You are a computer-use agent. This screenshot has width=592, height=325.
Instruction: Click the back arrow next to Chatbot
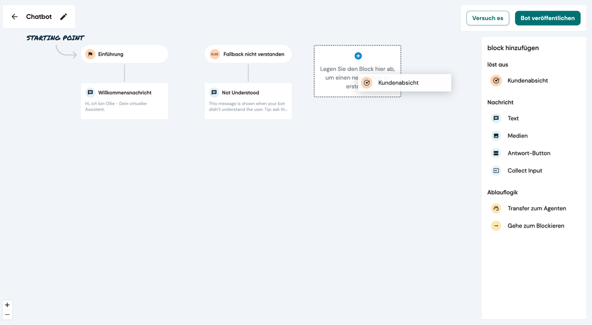point(14,17)
